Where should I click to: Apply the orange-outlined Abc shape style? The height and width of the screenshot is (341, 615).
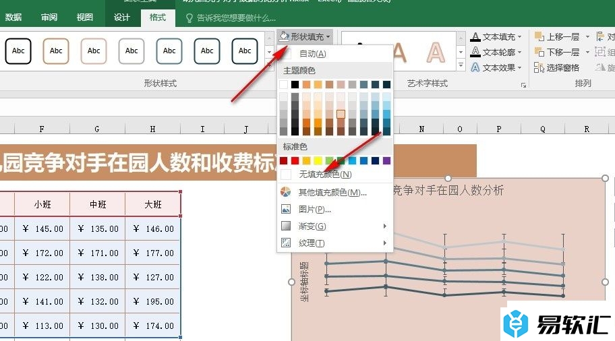(56, 51)
